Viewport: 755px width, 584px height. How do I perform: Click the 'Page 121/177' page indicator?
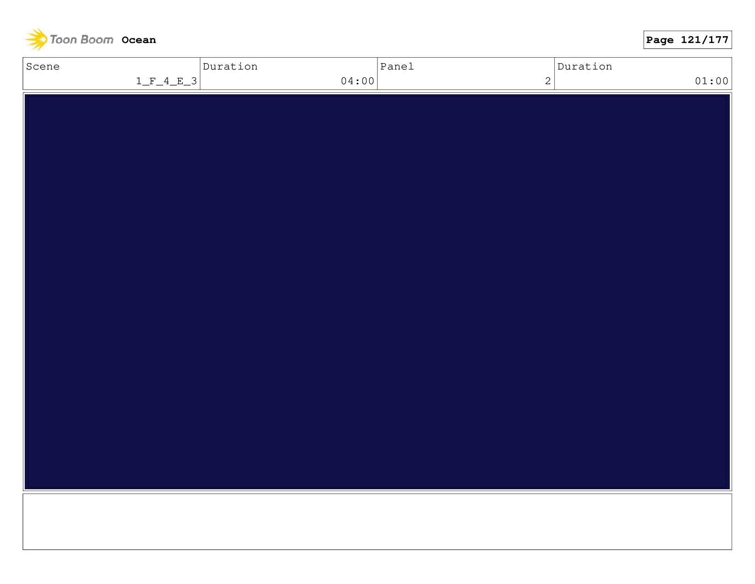pyautogui.click(x=687, y=40)
